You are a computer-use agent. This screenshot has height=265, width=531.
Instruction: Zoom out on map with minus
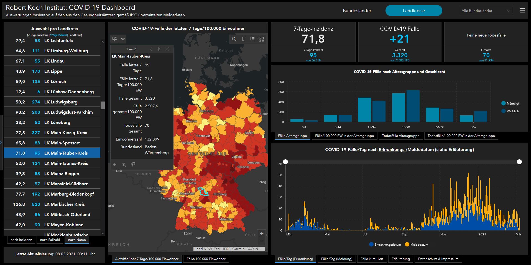pyautogui.click(x=261, y=241)
